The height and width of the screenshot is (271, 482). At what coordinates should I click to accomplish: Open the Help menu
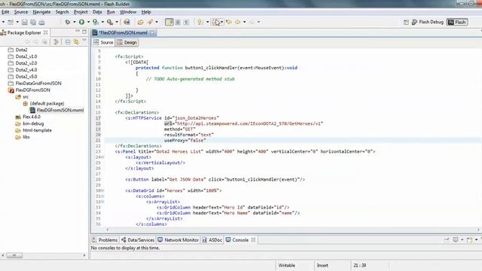(x=146, y=12)
